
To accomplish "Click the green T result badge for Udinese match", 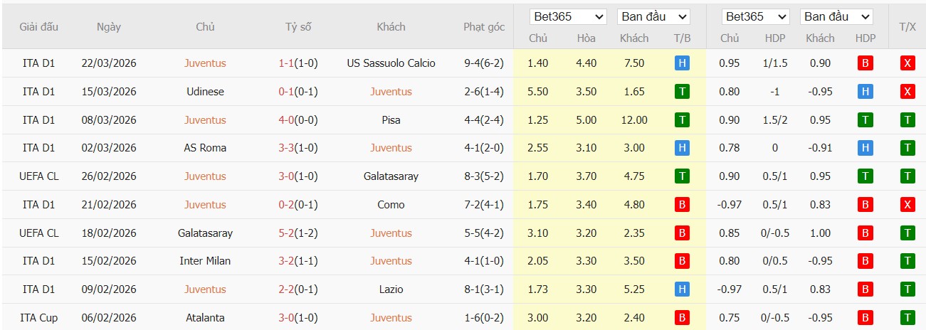I will coord(682,92).
